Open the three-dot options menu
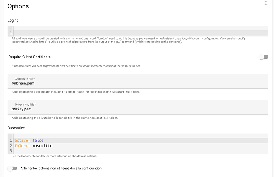The height and width of the screenshot is (177, 274). (266, 3)
